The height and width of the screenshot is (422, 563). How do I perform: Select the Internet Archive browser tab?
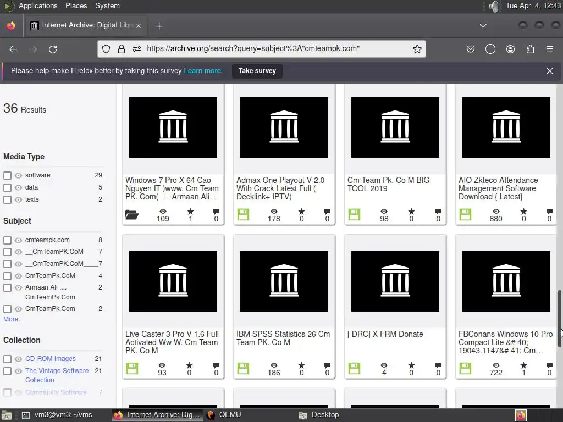coord(86,25)
